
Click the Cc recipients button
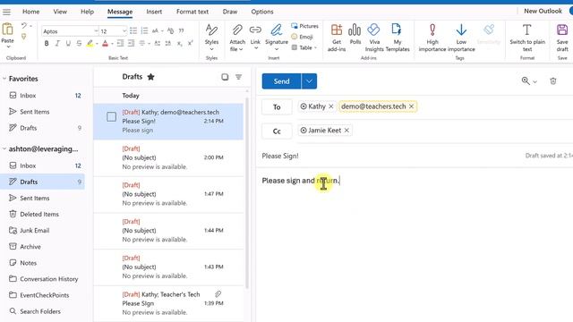point(277,131)
